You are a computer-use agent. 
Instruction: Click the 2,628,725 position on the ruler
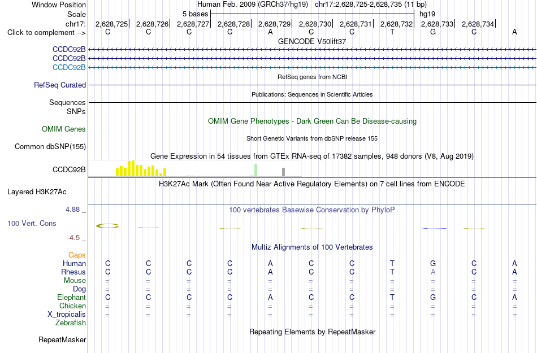pos(111,24)
